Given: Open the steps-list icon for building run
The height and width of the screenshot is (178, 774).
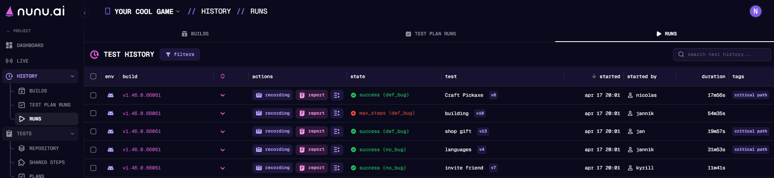Looking at the screenshot, I should 337,113.
